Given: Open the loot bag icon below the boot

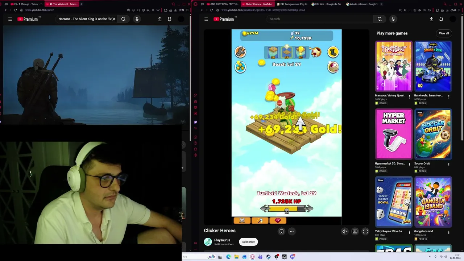Looking at the screenshot, I should (333, 67).
